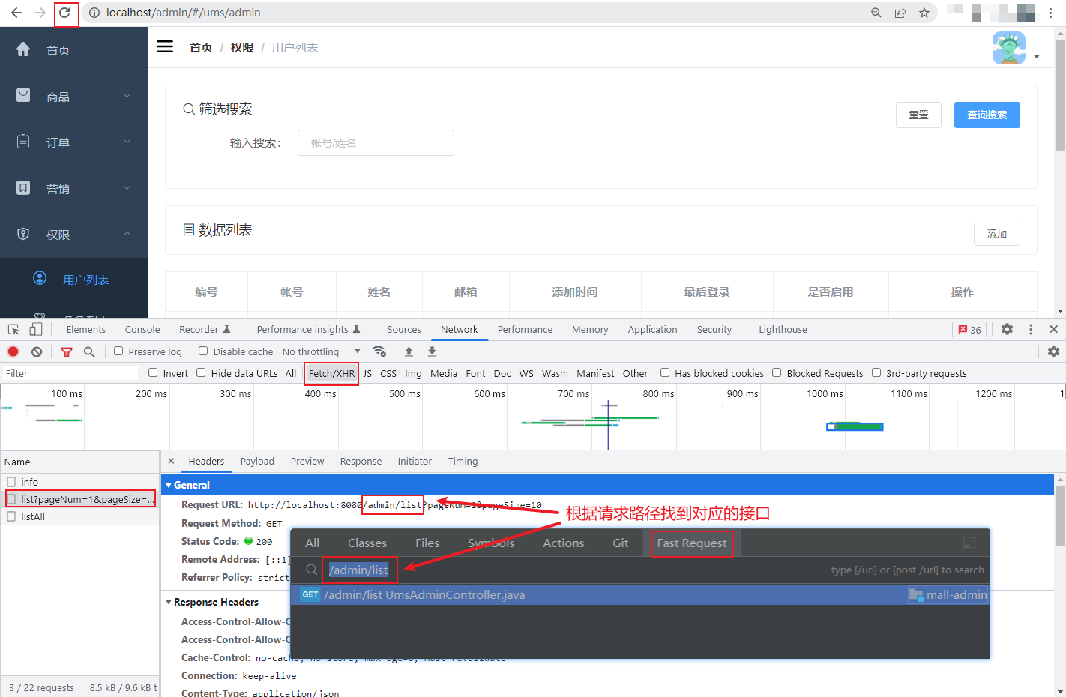This screenshot has height=697, width=1066.
Task: Expand the 商品 sidebar menu
Action: (74, 96)
